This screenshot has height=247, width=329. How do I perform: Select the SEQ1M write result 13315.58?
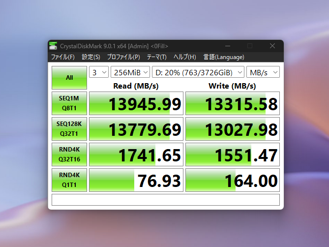point(233,103)
